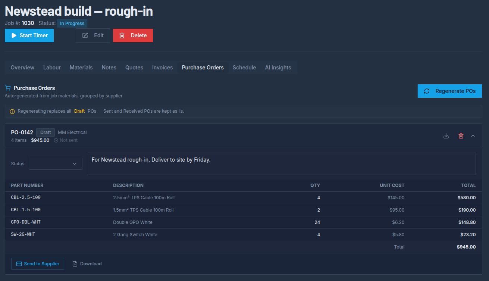This screenshot has height=281, width=489.
Task: Click Regenerate POs button
Action: pyautogui.click(x=449, y=91)
